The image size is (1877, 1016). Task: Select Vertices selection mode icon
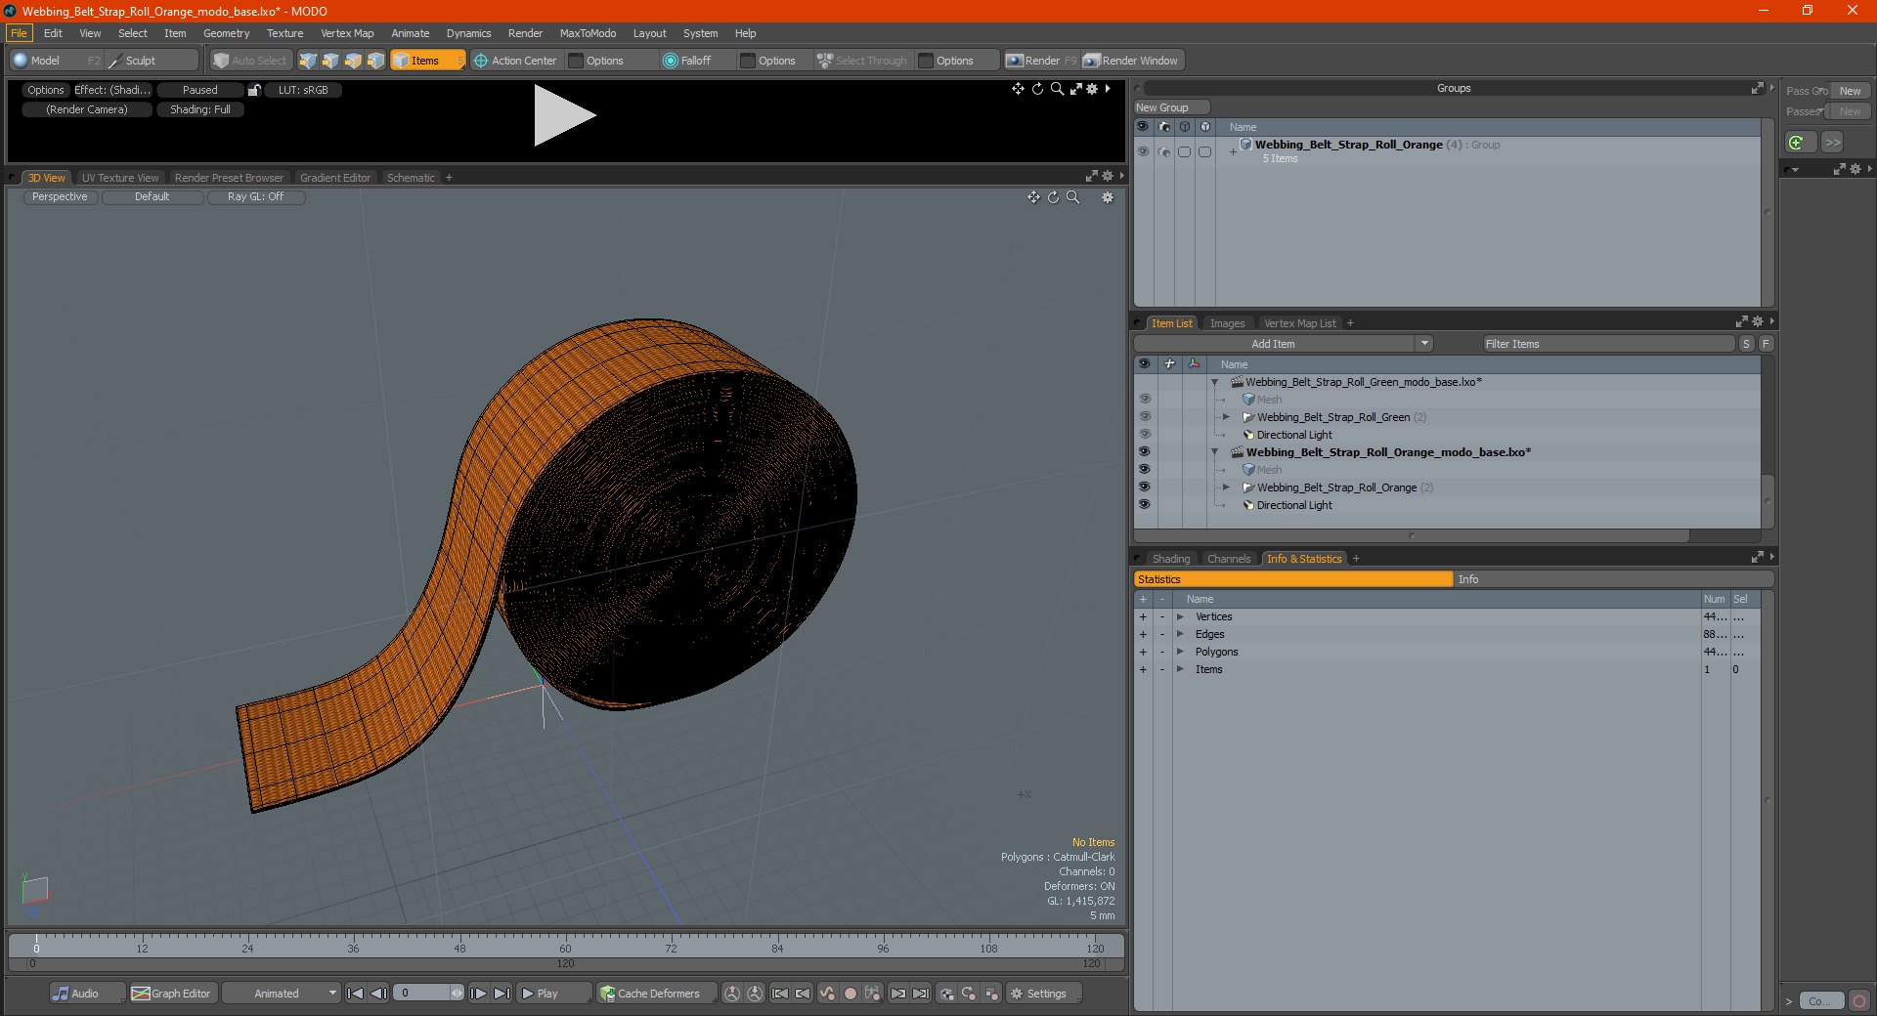(308, 61)
